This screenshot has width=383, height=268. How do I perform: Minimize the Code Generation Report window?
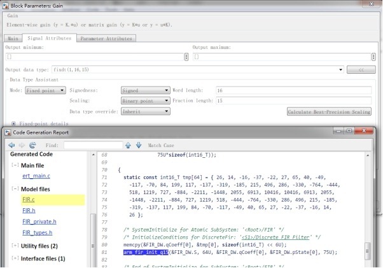tap(338, 130)
